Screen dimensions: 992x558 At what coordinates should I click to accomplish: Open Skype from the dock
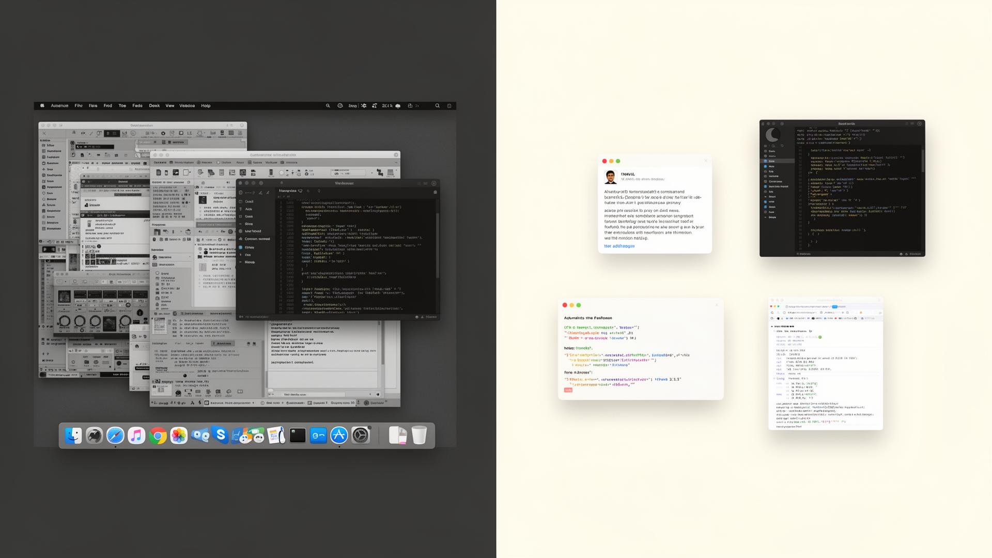221,435
